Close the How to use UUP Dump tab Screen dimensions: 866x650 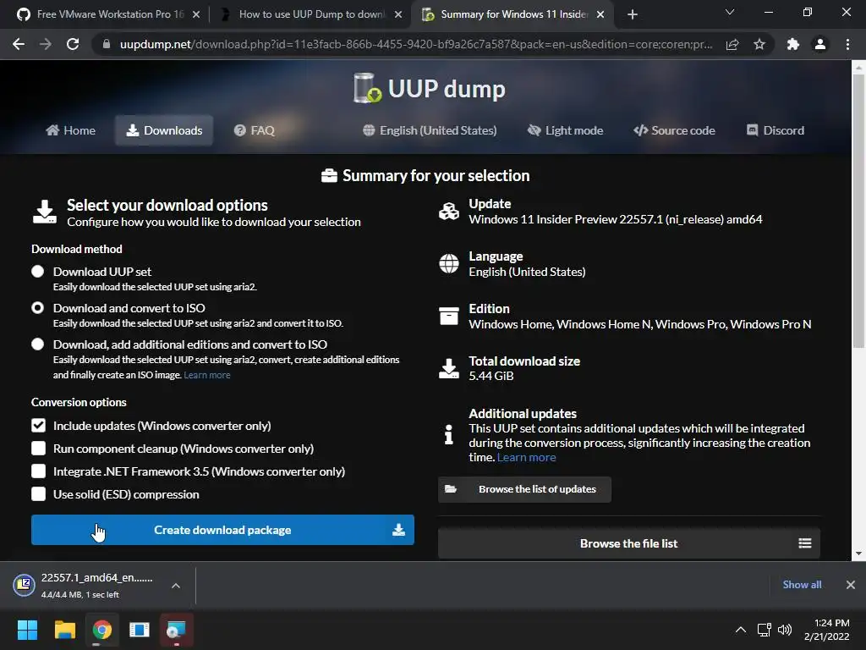pyautogui.click(x=398, y=14)
